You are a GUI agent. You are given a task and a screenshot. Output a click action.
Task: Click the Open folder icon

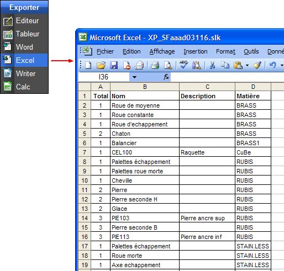[x=101, y=65]
